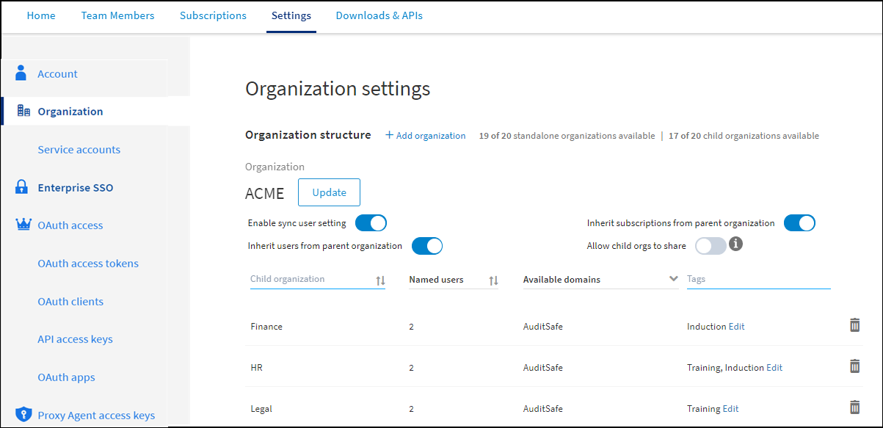Click the Account person icon in sidebar
Screen dimensions: 883x428
(x=21, y=73)
